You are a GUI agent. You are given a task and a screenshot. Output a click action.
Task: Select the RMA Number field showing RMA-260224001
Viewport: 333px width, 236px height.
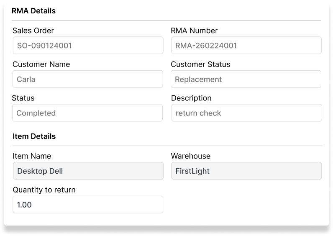pyautogui.click(x=246, y=45)
